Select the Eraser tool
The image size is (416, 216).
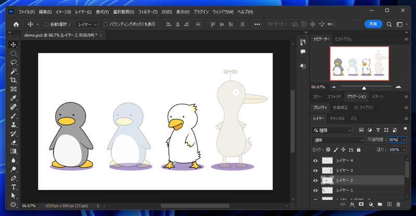[14, 143]
